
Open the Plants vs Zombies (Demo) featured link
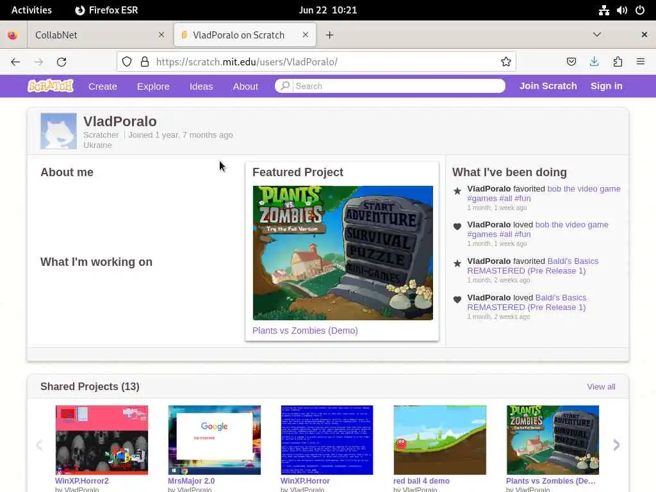[305, 331]
